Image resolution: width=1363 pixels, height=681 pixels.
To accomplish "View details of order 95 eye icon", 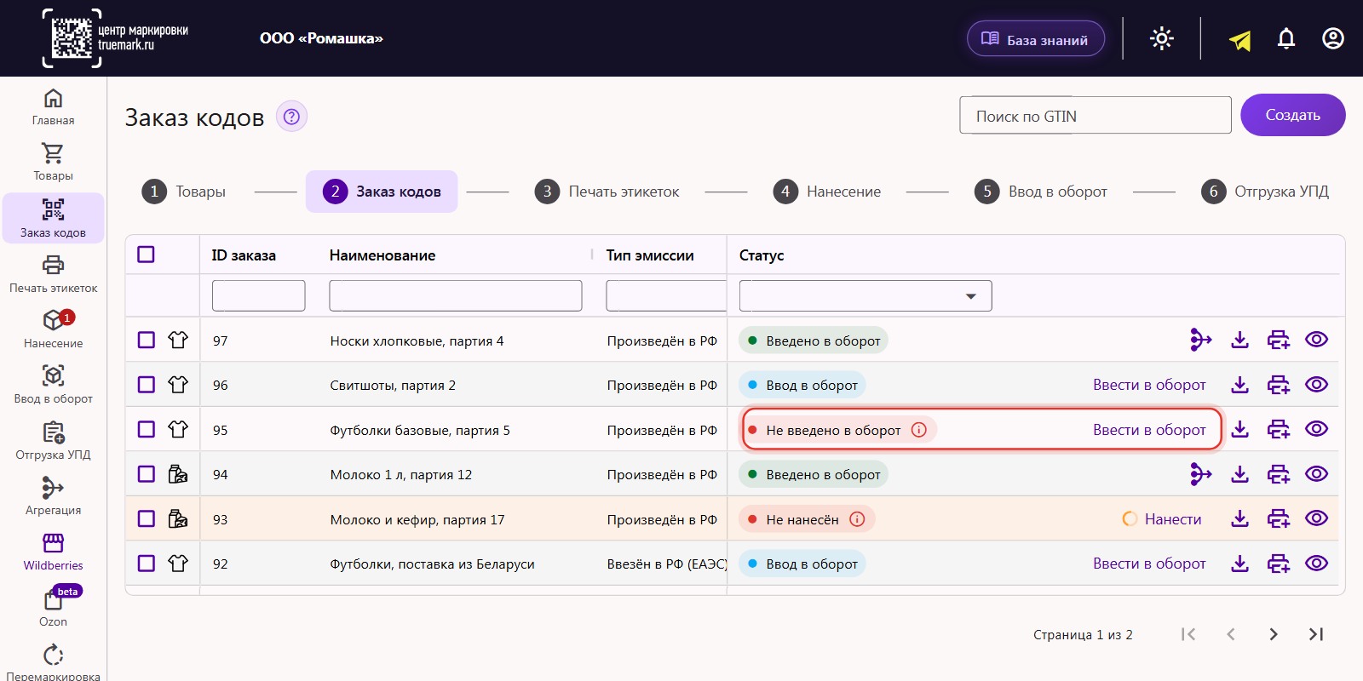I will pyautogui.click(x=1316, y=429).
